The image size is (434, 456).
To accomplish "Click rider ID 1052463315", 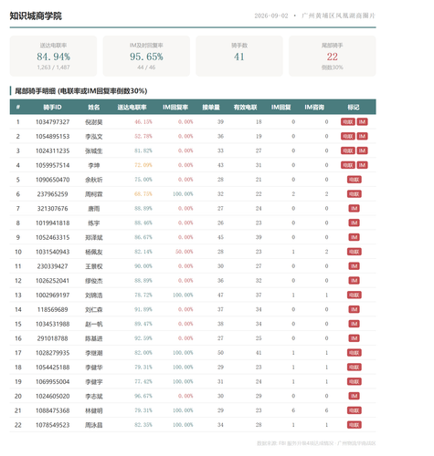I will (x=52, y=237).
